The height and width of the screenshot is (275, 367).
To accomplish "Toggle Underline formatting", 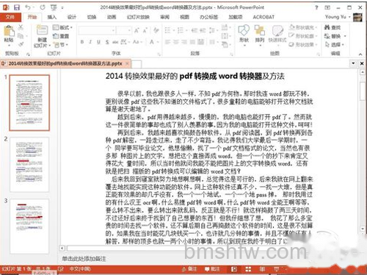I will [98, 42].
